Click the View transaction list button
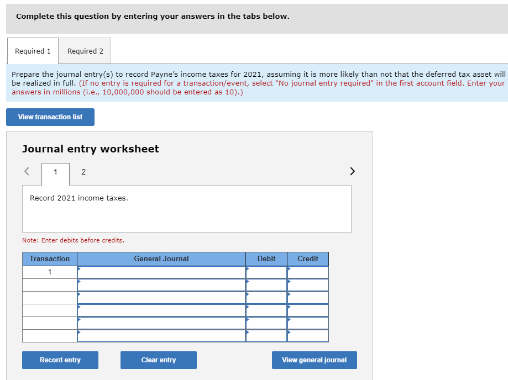The width and height of the screenshot is (508, 380). coord(50,117)
